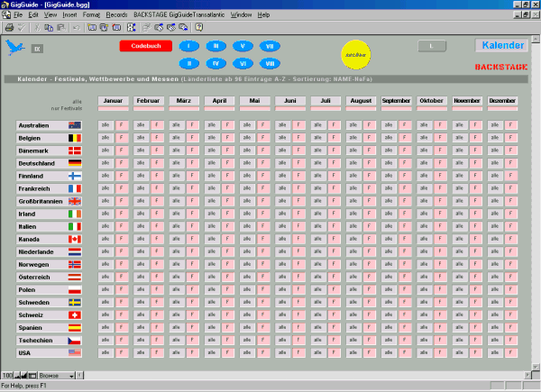Select blue oval button III
Image resolution: width=541 pixels, height=392 pixels.
click(x=215, y=46)
